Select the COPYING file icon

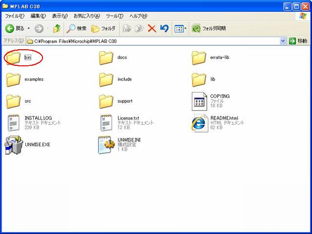click(x=199, y=101)
